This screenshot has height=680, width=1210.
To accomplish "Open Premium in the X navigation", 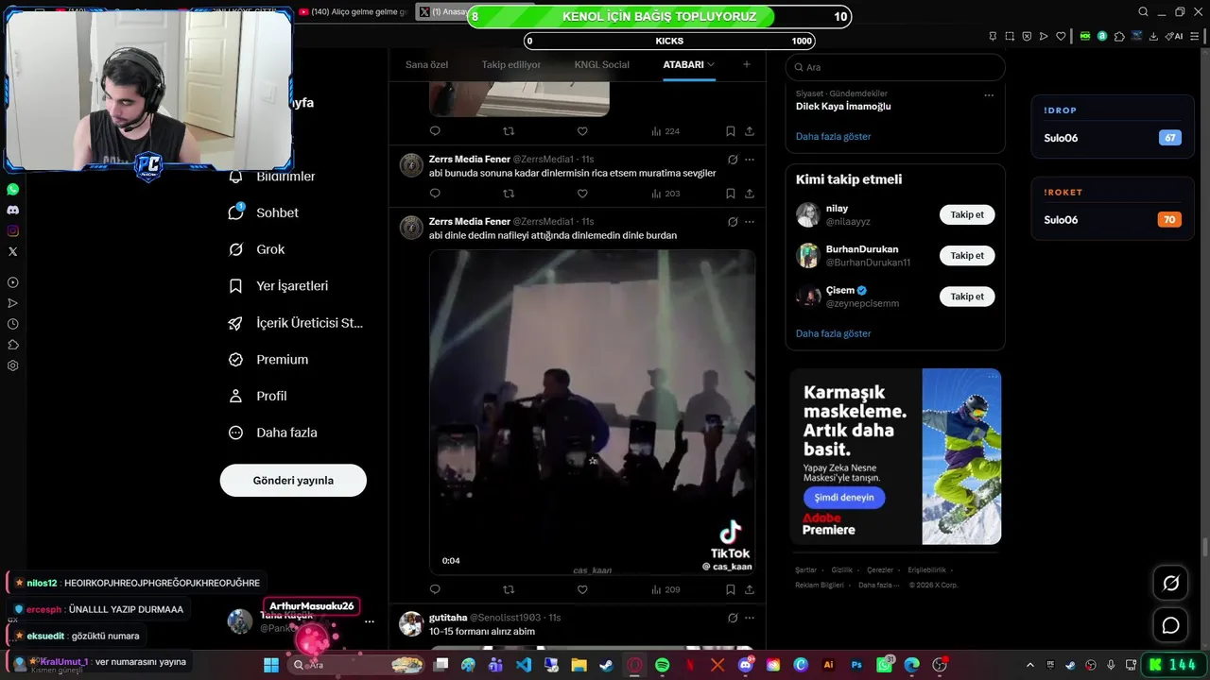I will pos(268,360).
